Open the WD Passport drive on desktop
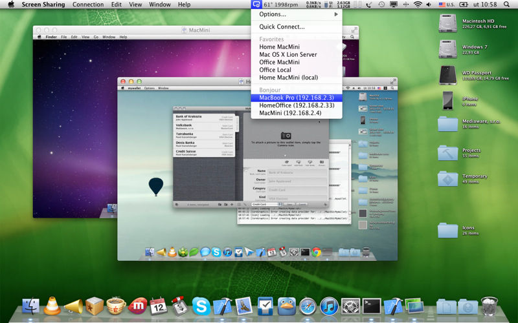The image size is (518, 323). (x=447, y=75)
